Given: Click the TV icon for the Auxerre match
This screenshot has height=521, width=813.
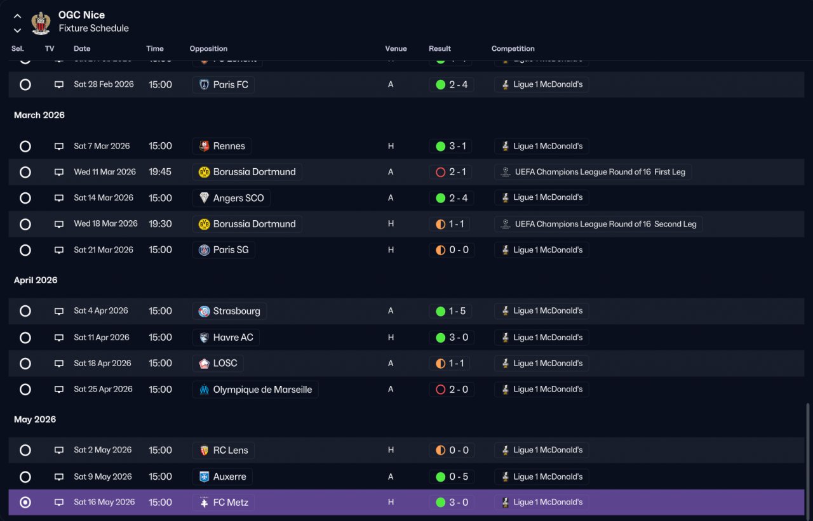Looking at the screenshot, I should point(59,477).
